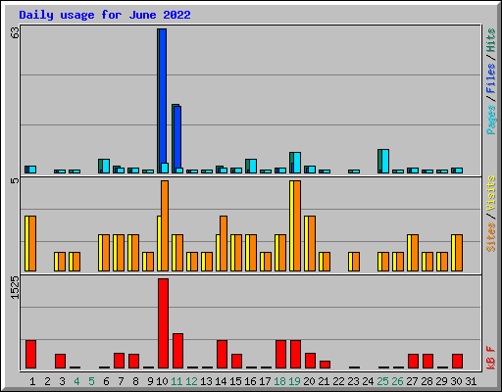502x392 pixels.
Task: Click the x-axis label for day 24
Action: click(368, 381)
